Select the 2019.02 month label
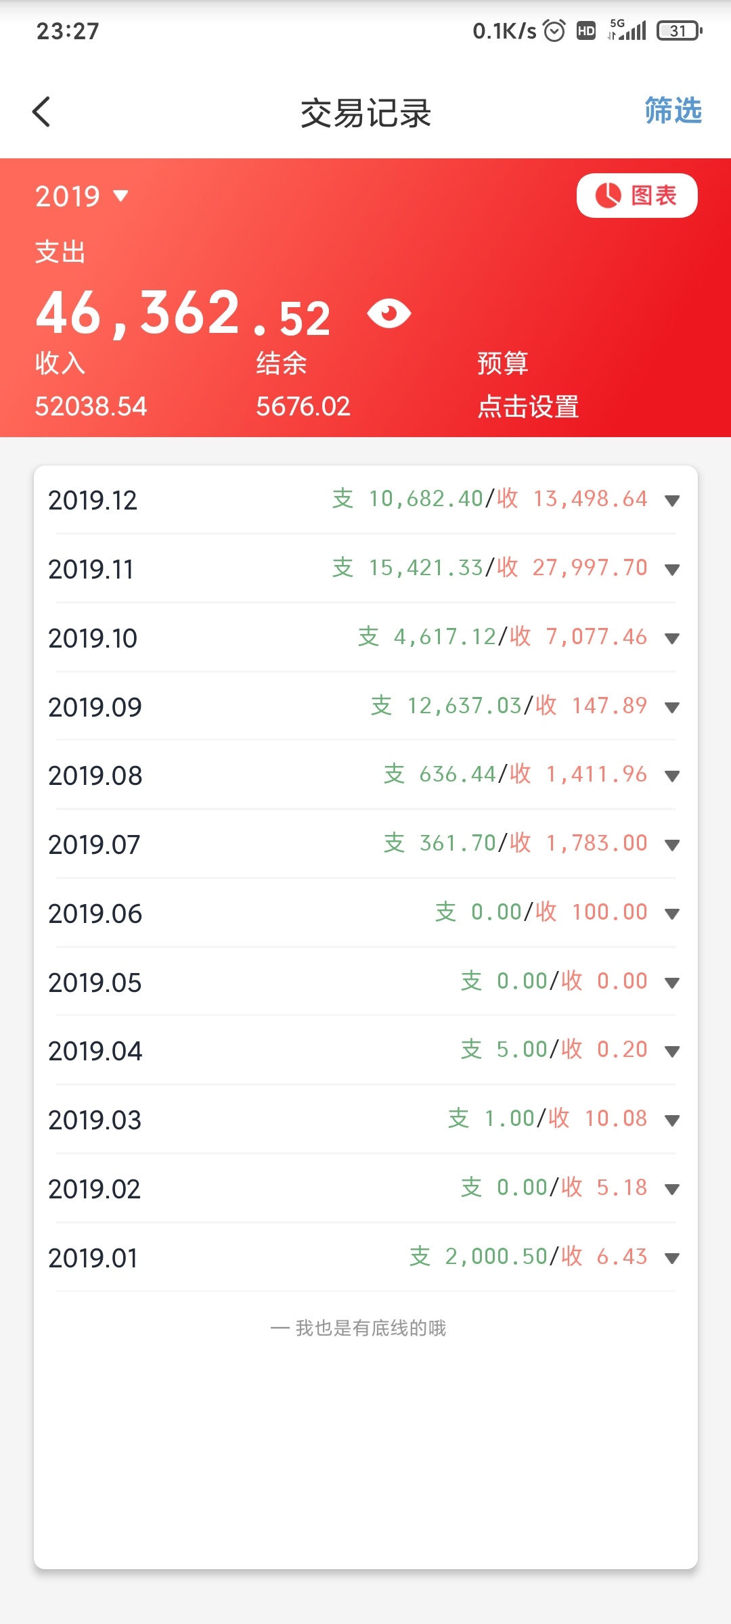 (94, 1190)
